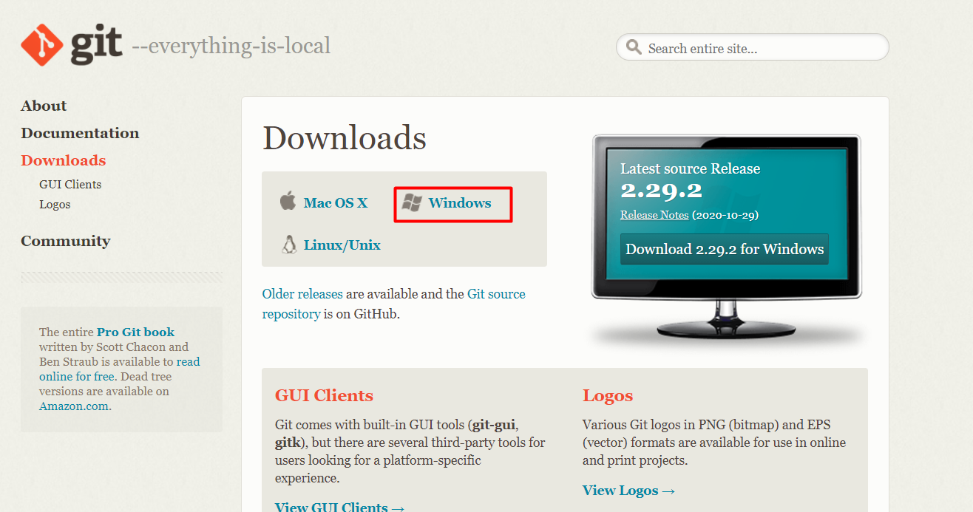Open GUI Clients sidebar sub-item

click(x=70, y=185)
